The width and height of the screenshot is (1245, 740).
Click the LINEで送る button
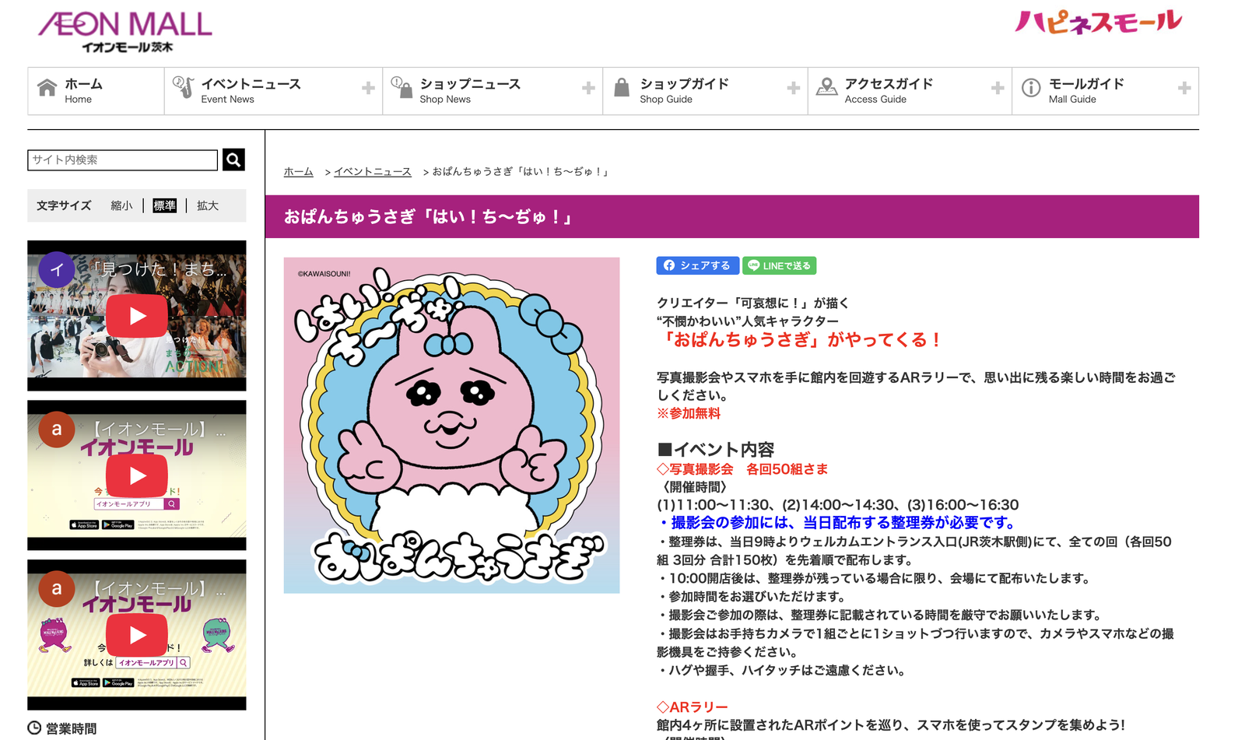click(x=780, y=265)
